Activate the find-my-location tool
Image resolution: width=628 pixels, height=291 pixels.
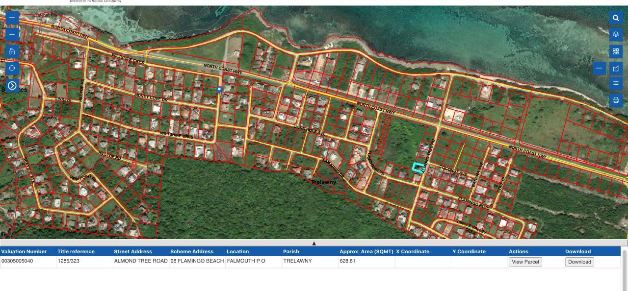coord(11,68)
